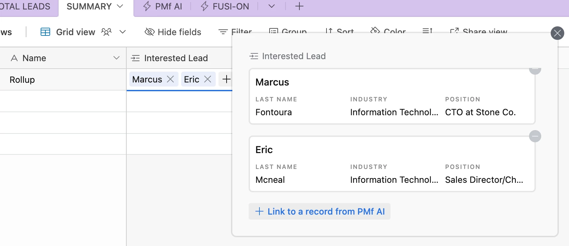Remove Eric chip from Interested Lead cell

[x=208, y=79]
